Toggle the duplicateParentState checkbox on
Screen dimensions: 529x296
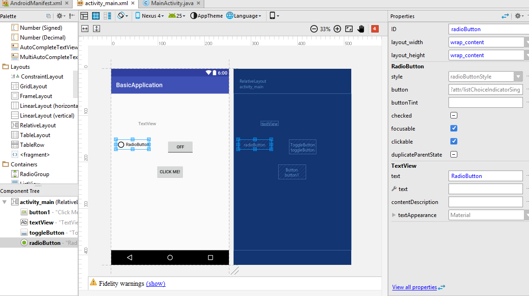[454, 154]
